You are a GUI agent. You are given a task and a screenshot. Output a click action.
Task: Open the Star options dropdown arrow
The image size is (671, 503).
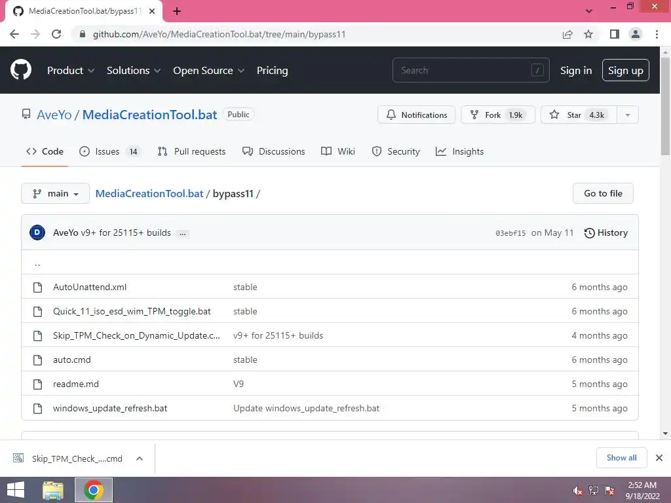click(x=628, y=115)
